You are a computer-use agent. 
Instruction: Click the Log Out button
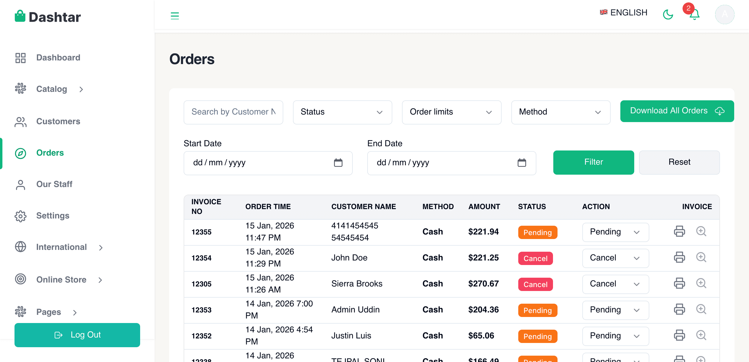(77, 335)
